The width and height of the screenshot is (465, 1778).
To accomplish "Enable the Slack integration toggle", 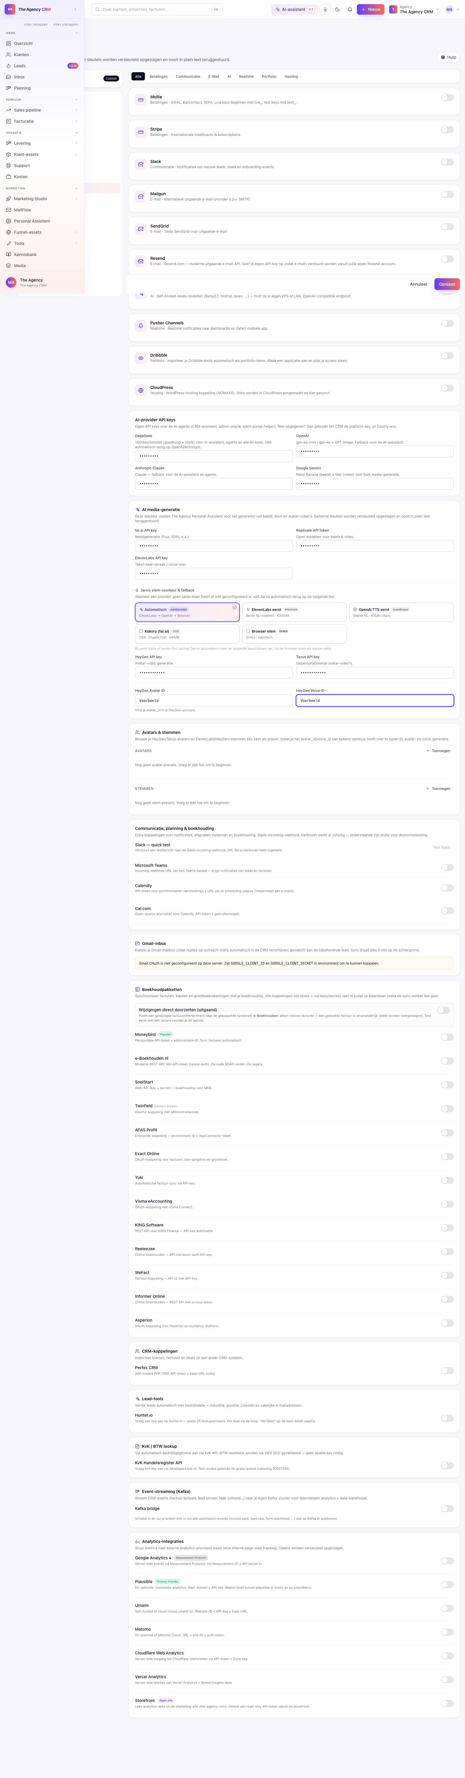I will point(447,162).
